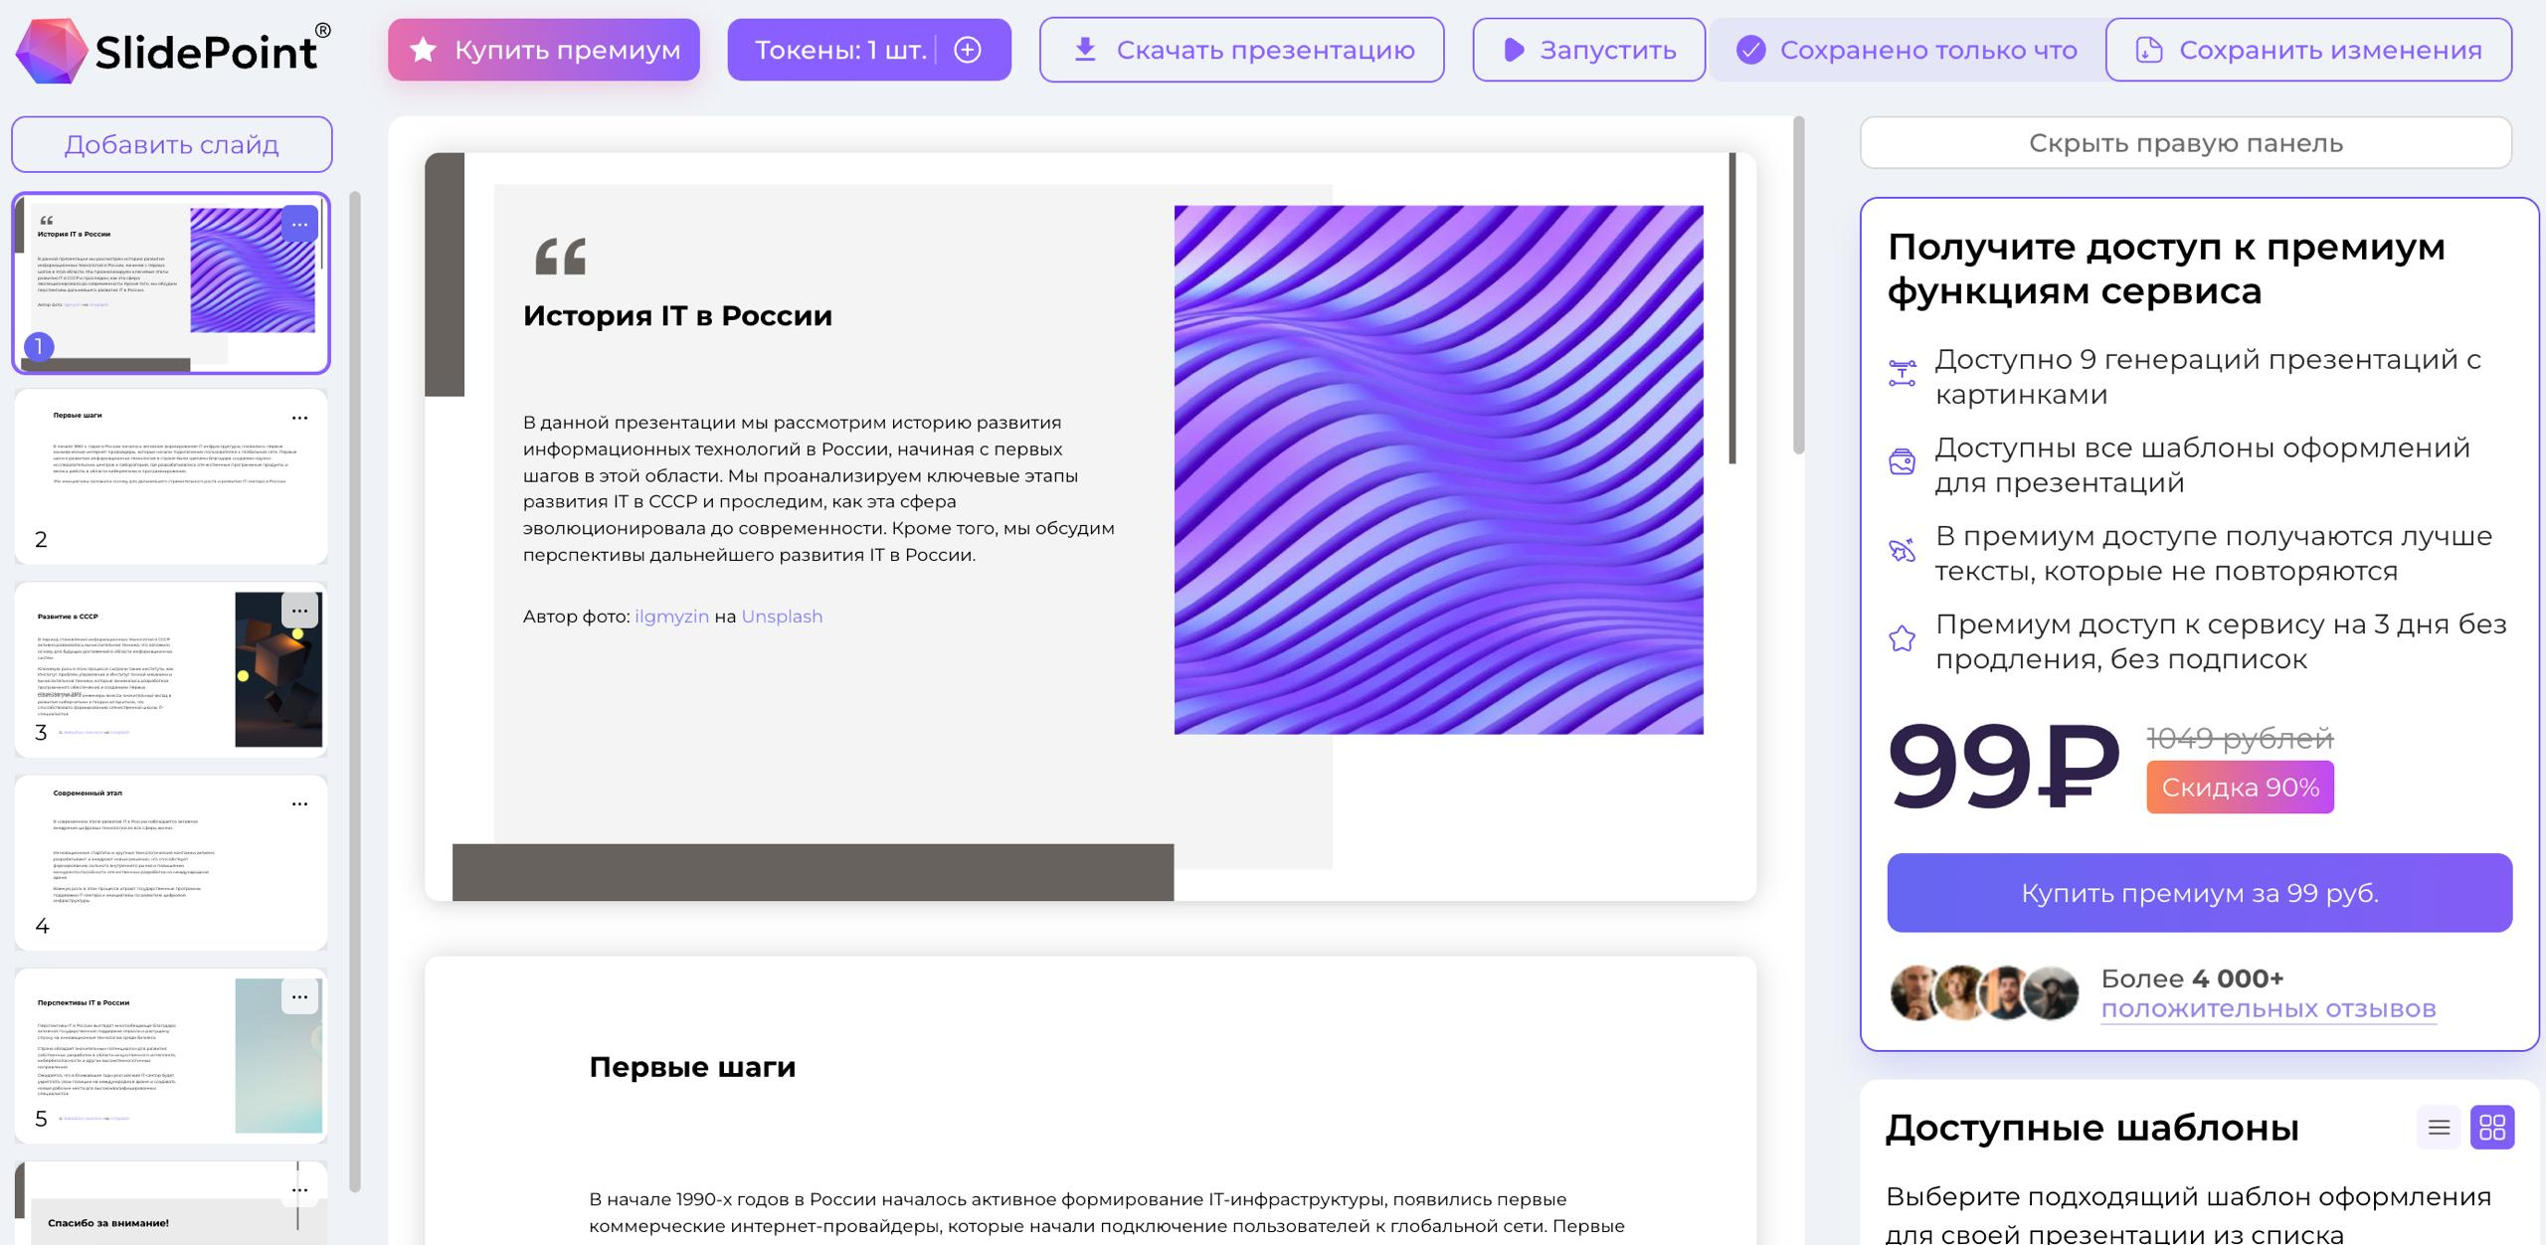Open the three-dot menu on slide 2
The width and height of the screenshot is (2546, 1245).
299,419
